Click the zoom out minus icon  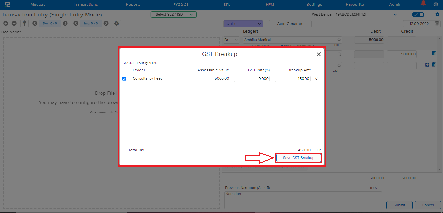pyautogui.click(x=14, y=23)
